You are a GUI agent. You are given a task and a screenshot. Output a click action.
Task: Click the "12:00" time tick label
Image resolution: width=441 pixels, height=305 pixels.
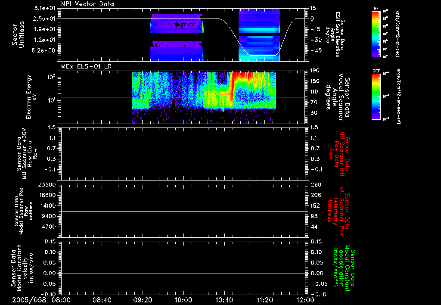point(305,300)
